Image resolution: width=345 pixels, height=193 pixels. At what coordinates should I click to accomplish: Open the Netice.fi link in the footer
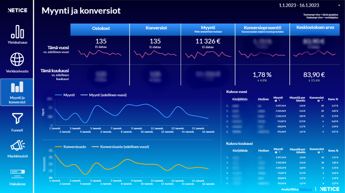click(305, 189)
